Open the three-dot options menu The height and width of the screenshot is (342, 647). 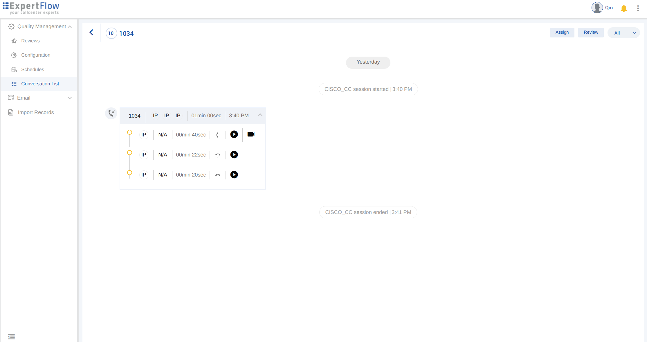tap(638, 8)
